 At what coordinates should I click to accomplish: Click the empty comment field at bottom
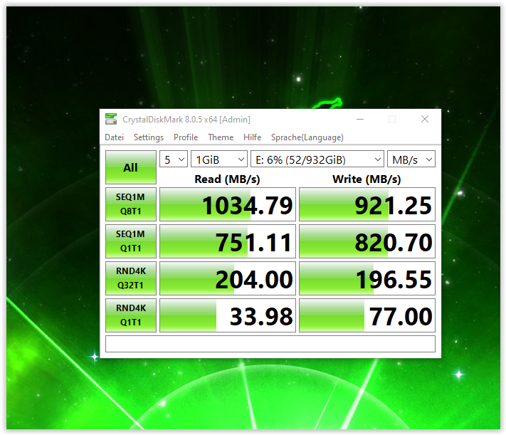(270, 344)
